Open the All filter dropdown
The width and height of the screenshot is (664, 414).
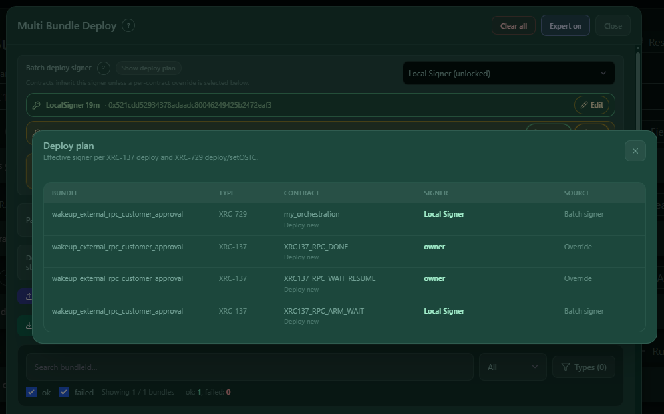(512, 367)
